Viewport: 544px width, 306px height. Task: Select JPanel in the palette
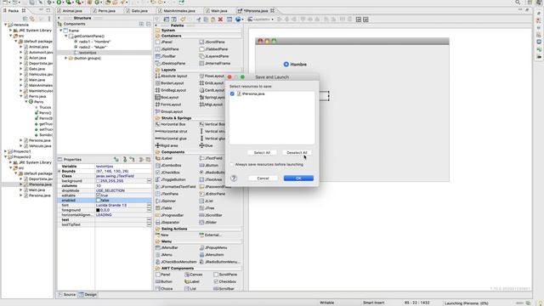point(164,42)
